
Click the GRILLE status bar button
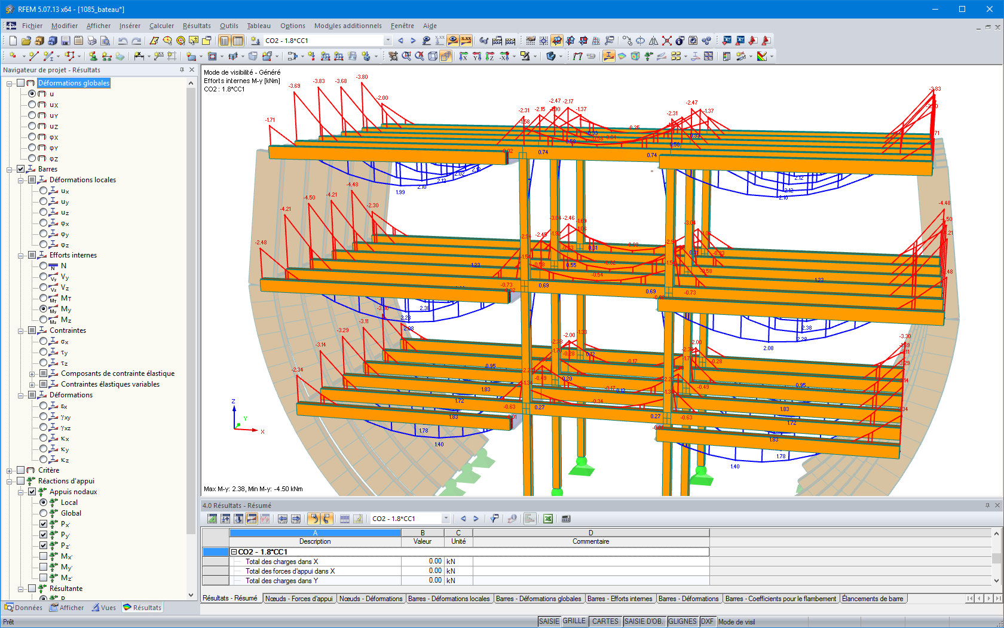[x=574, y=621]
